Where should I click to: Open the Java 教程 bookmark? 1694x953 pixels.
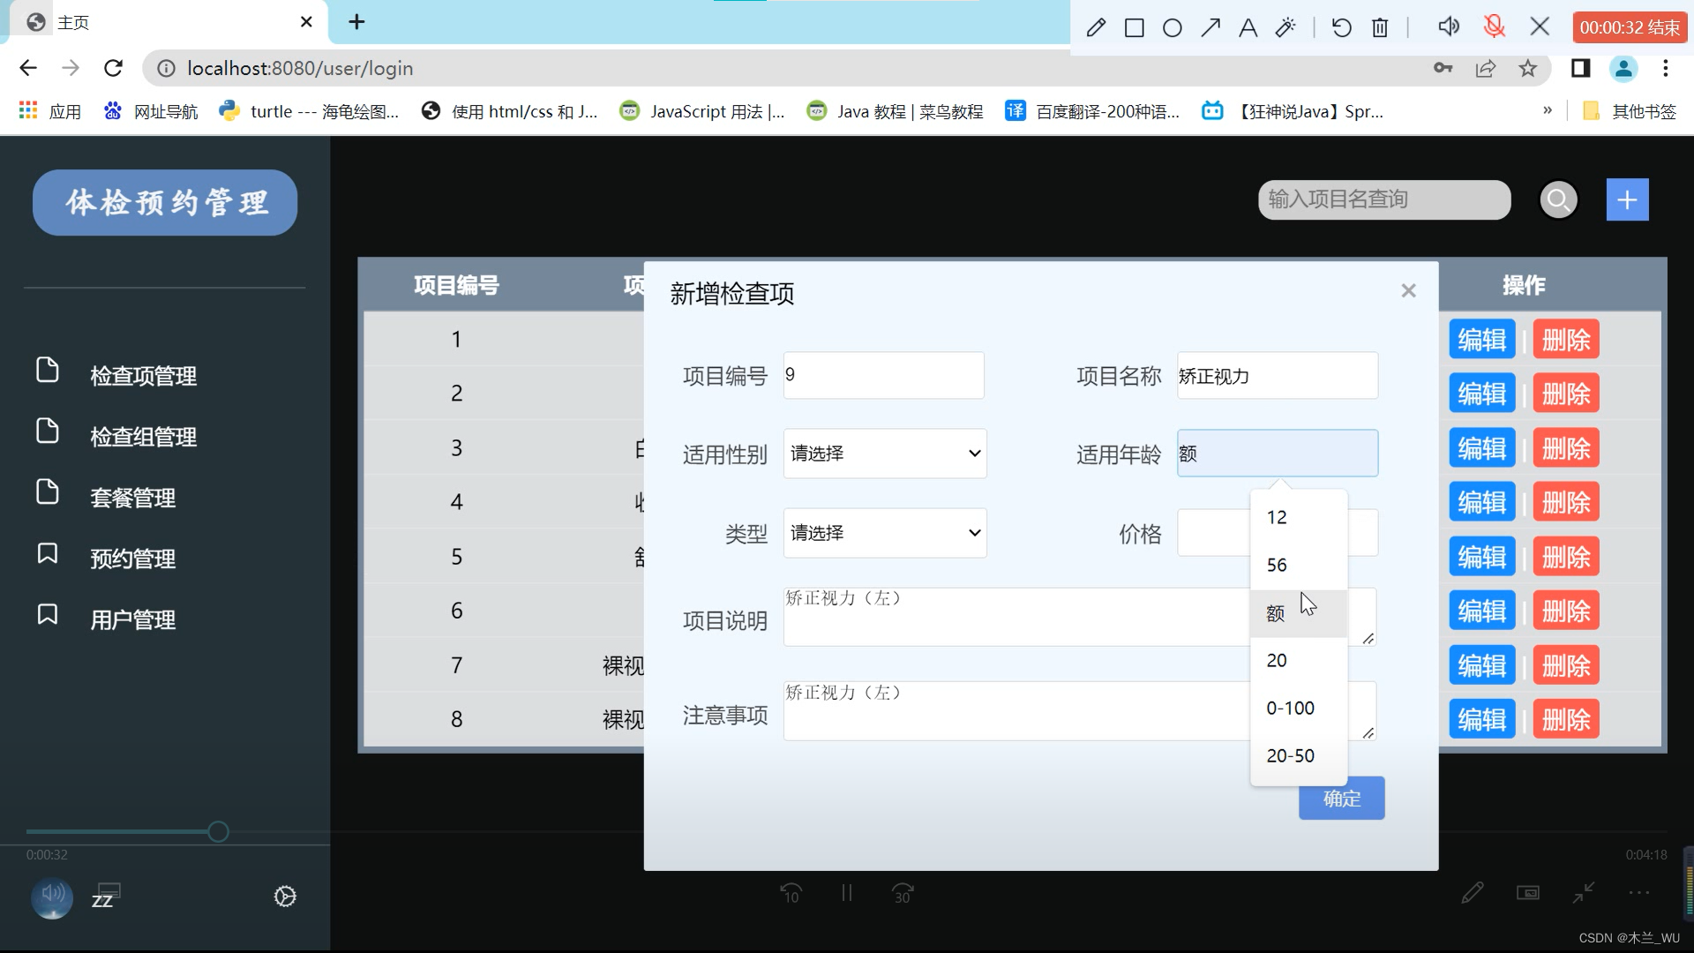pyautogui.click(x=895, y=111)
